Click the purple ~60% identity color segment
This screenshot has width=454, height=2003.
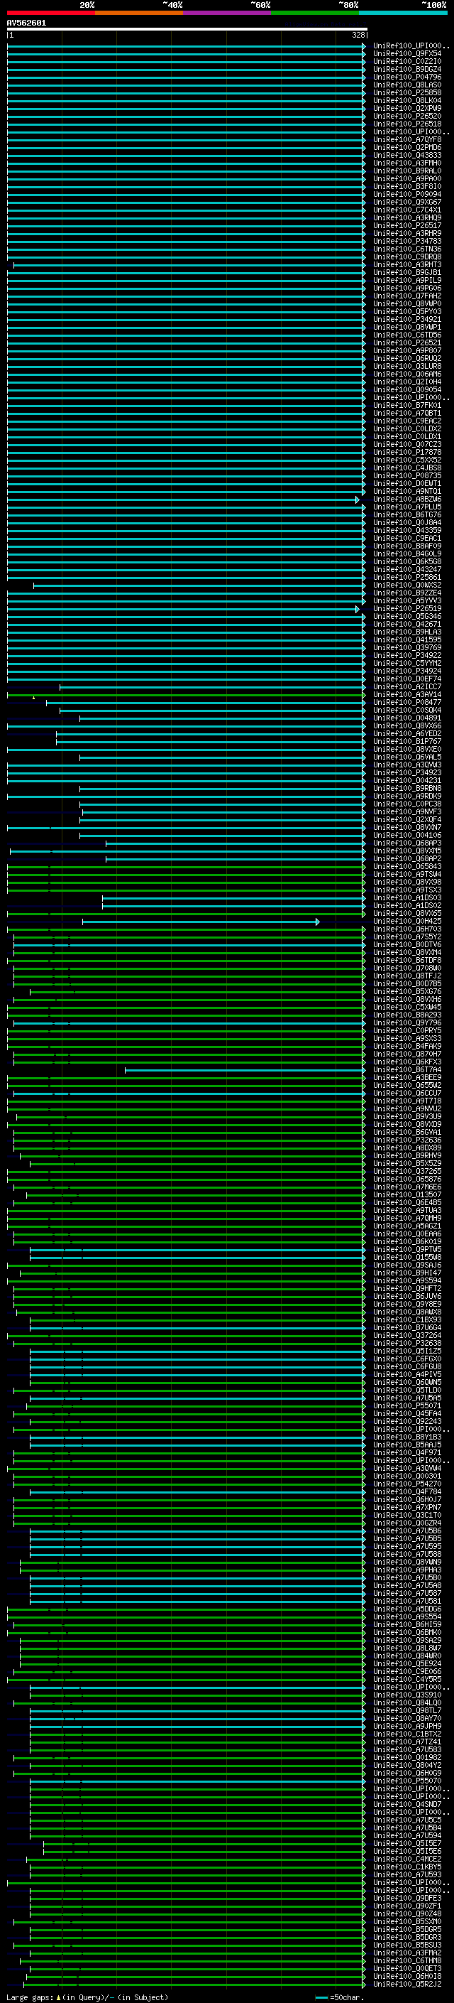pyautogui.click(x=228, y=14)
